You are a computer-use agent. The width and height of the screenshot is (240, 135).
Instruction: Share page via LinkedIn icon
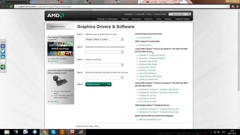click(x=3, y=57)
